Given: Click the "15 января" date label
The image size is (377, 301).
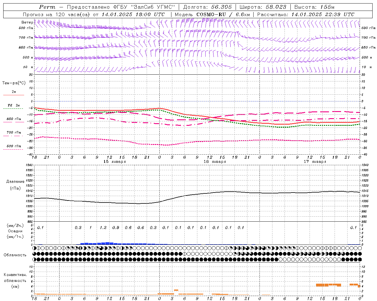Looking at the screenshot, I should [x=115, y=162].
